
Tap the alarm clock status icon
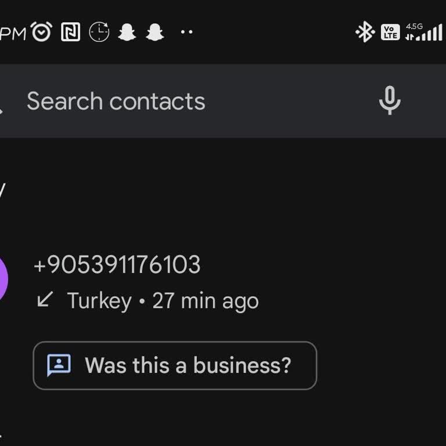(41, 32)
